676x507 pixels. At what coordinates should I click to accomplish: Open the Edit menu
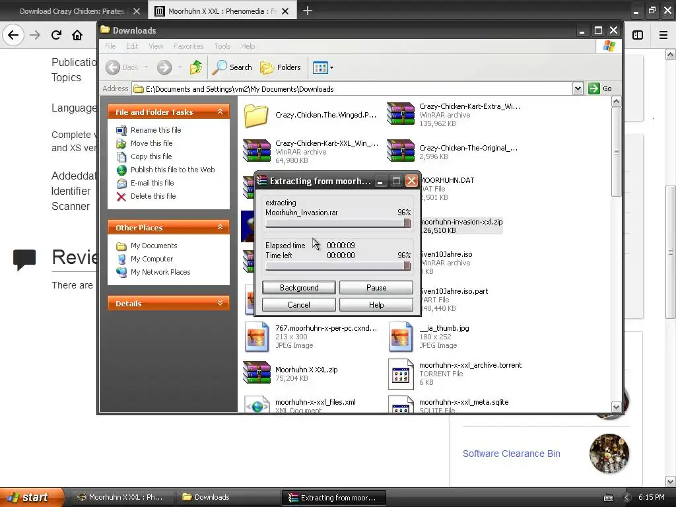tap(132, 46)
